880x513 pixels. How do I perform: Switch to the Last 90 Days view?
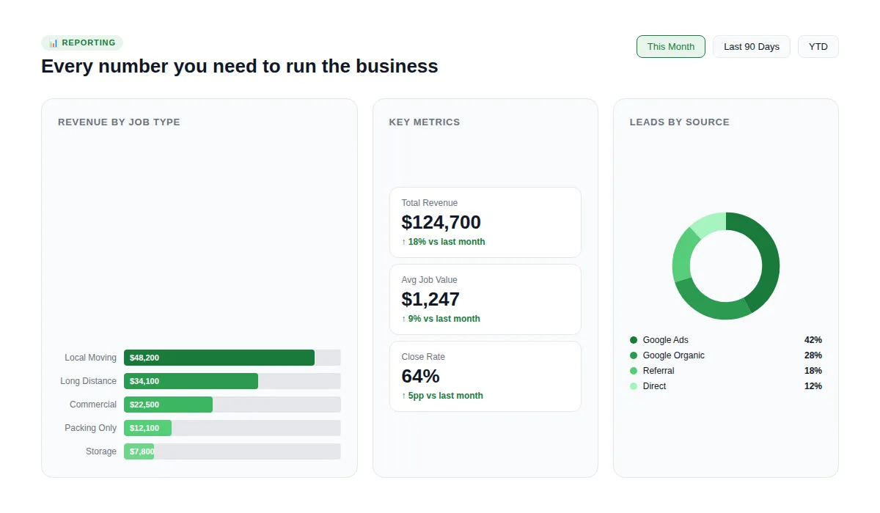tap(751, 46)
